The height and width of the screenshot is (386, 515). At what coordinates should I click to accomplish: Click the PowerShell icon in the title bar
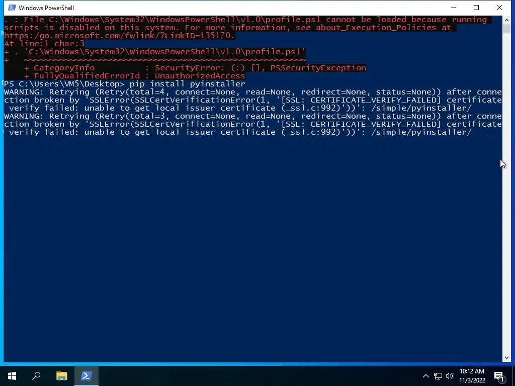(12, 8)
